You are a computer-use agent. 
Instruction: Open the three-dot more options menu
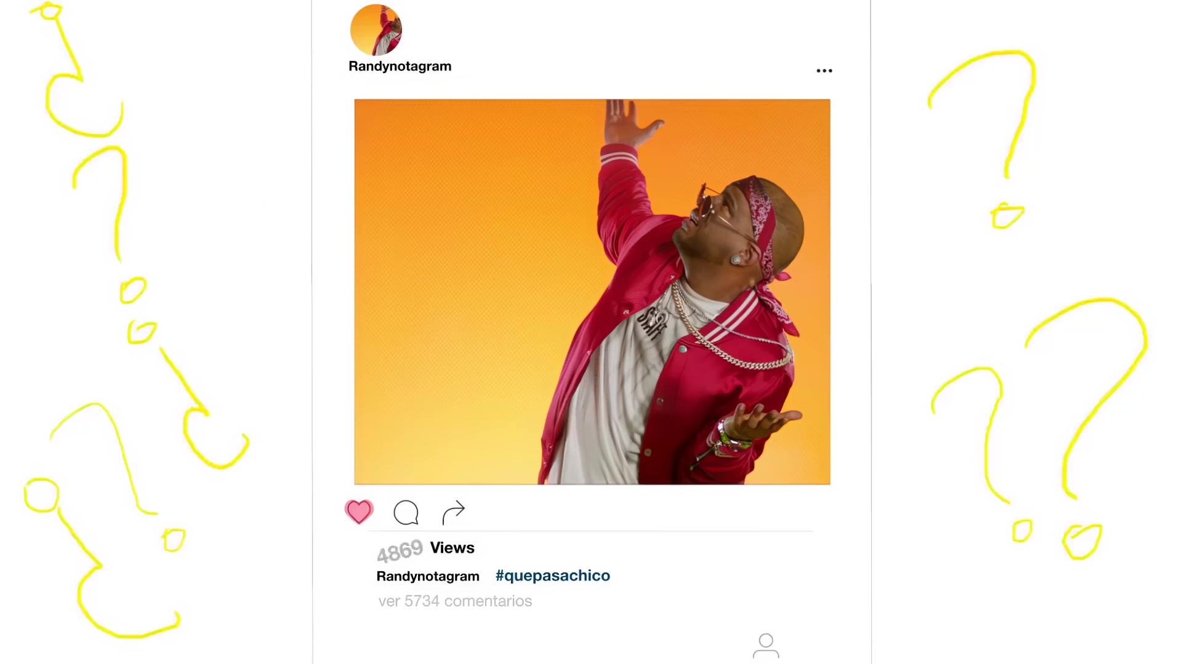click(x=824, y=71)
